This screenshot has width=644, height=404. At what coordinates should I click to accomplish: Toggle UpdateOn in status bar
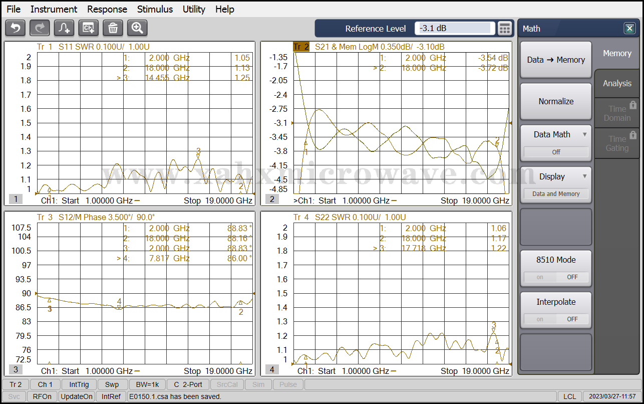(77, 396)
